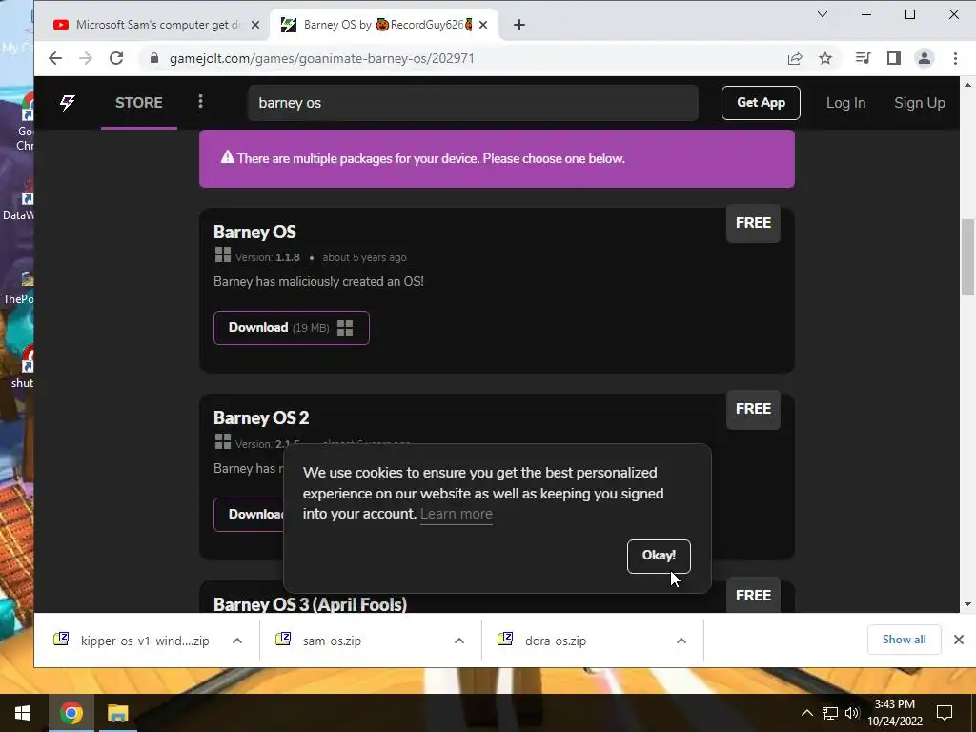
Task: Open the Windows Start menu
Action: [23, 713]
